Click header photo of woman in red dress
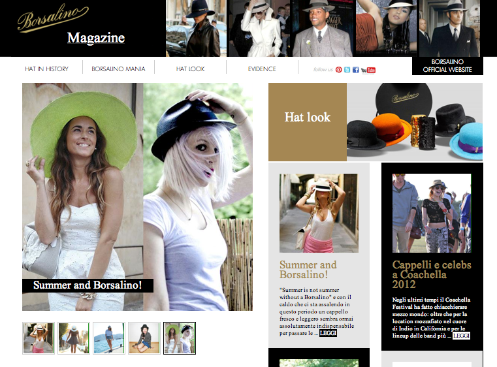This screenshot has width=497, height=367. 387,28
